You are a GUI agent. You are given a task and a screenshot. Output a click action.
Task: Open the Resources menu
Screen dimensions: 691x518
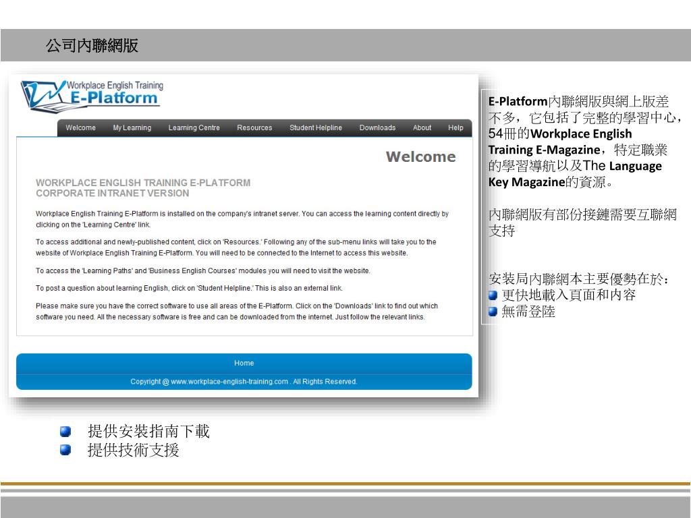pyautogui.click(x=254, y=127)
